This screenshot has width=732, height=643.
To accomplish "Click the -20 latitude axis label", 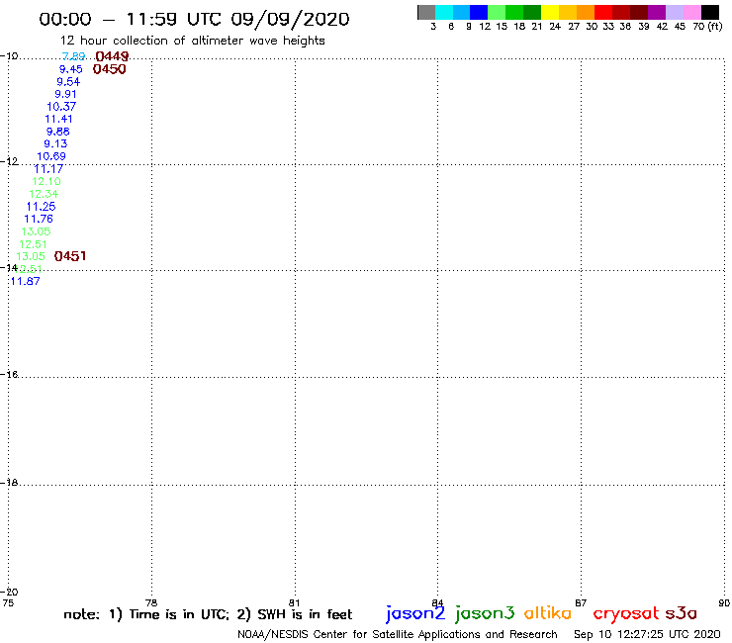I will tap(10, 593).
